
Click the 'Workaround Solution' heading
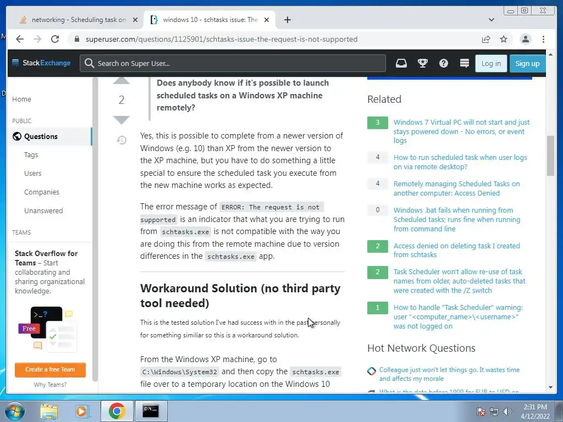click(x=240, y=296)
